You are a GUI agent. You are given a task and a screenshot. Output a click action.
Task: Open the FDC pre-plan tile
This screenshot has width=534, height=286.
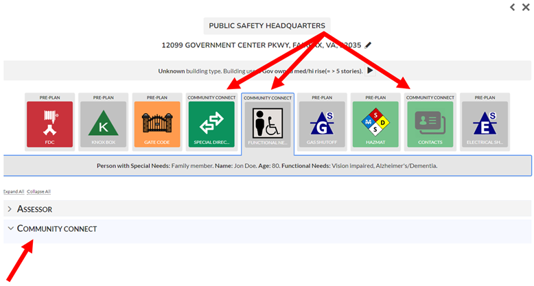tap(49, 124)
